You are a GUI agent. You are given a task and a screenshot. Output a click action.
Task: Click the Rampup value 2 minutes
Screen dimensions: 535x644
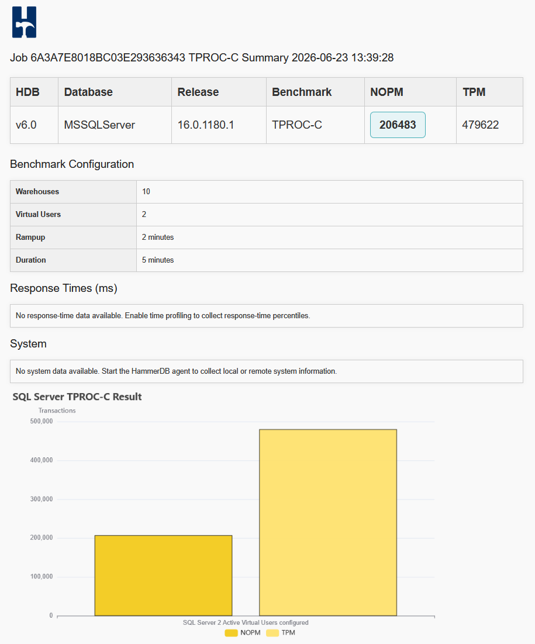click(x=158, y=237)
